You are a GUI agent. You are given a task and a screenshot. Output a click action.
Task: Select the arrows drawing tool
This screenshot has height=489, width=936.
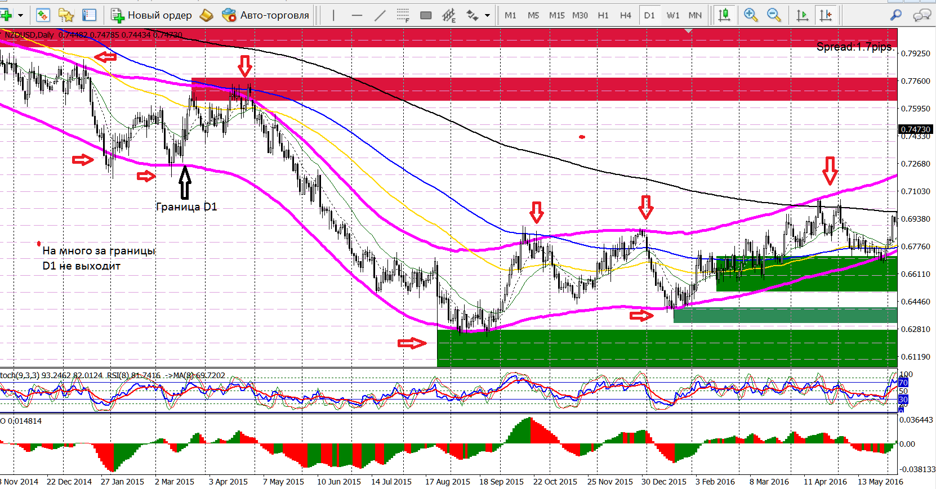[473, 15]
